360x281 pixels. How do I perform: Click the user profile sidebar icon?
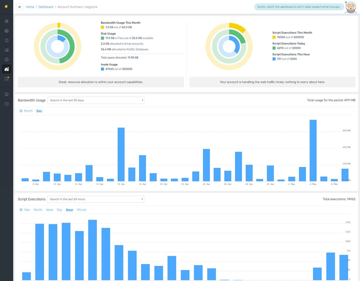click(7, 94)
